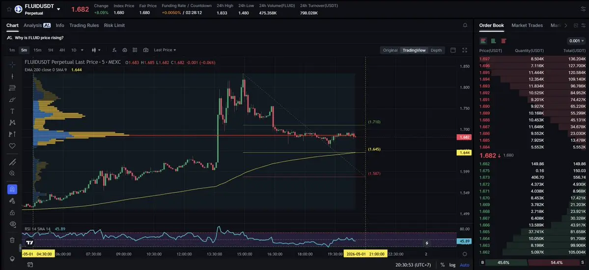
Task: Toggle stay in drawing mode pencil-lock
Action: coord(12,201)
